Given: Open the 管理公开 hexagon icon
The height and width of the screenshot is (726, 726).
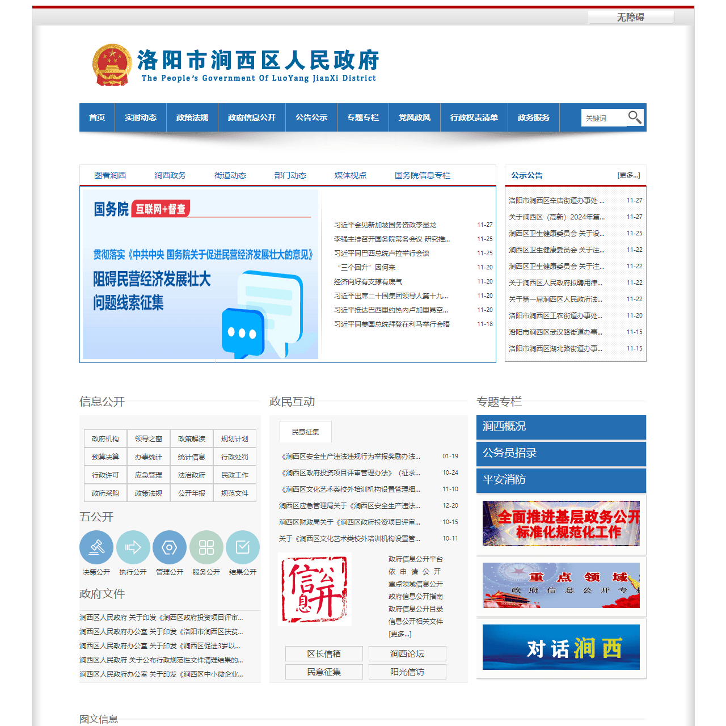Looking at the screenshot, I should pos(170,547).
